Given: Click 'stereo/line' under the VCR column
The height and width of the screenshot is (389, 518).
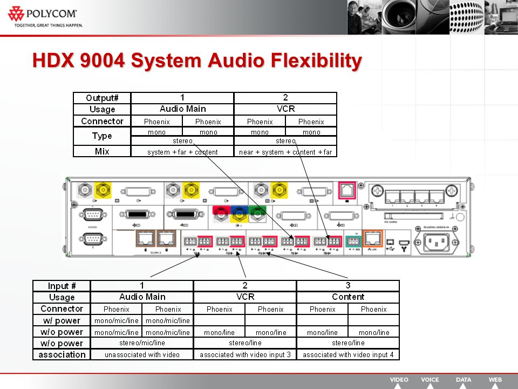Looking at the screenshot, I should coord(245,343).
